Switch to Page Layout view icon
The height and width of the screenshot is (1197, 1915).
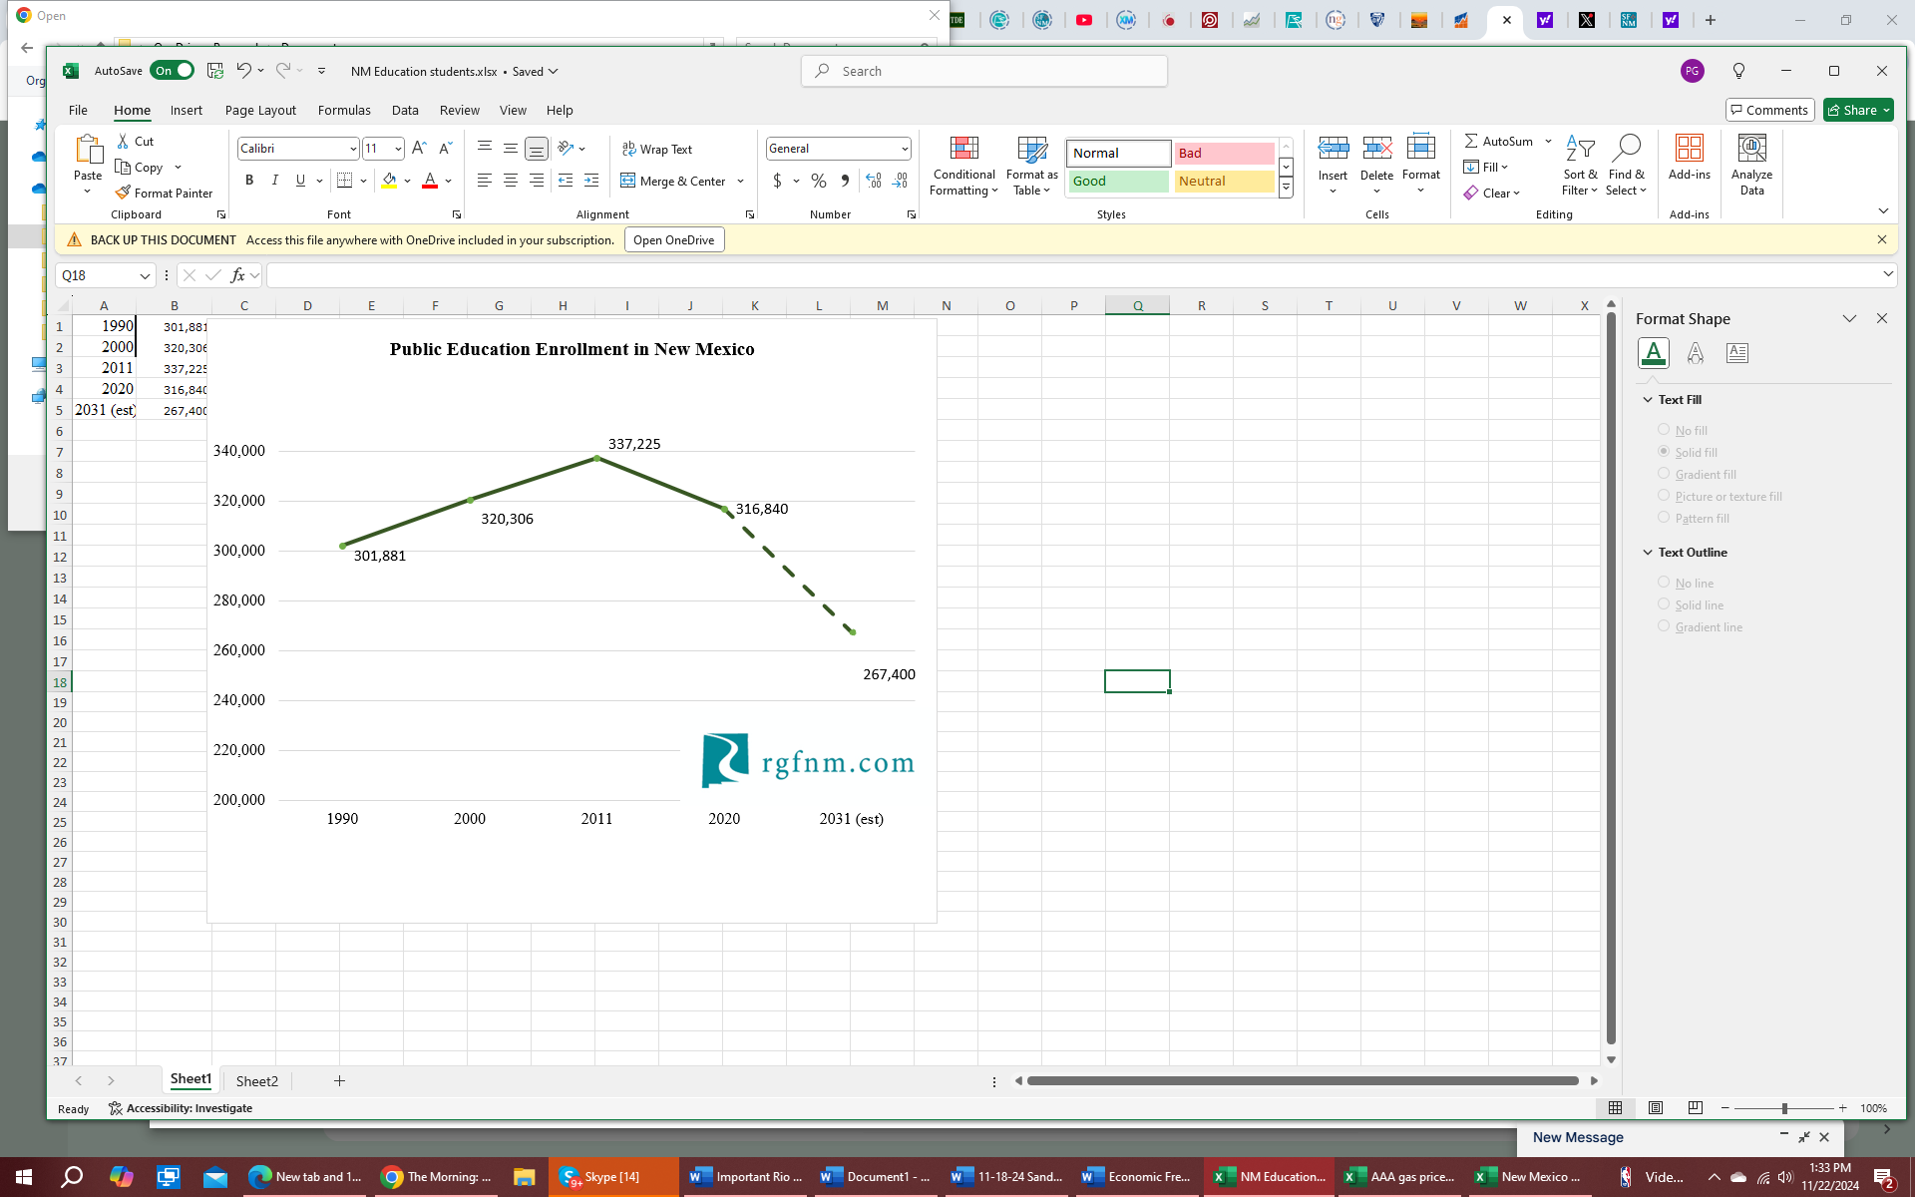pyautogui.click(x=1656, y=1108)
